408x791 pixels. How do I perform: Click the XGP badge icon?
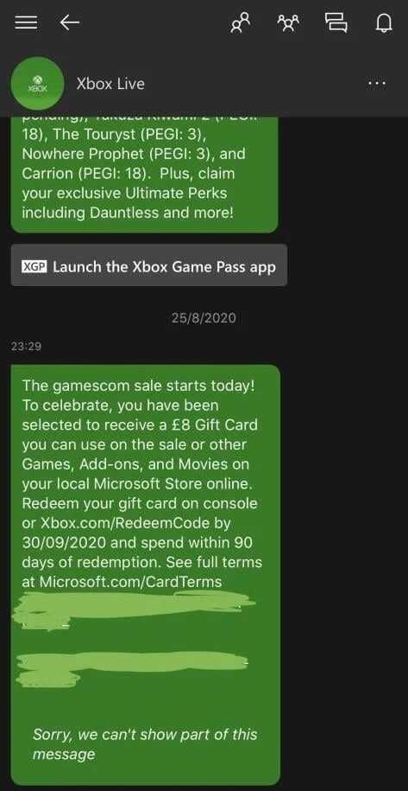35,266
